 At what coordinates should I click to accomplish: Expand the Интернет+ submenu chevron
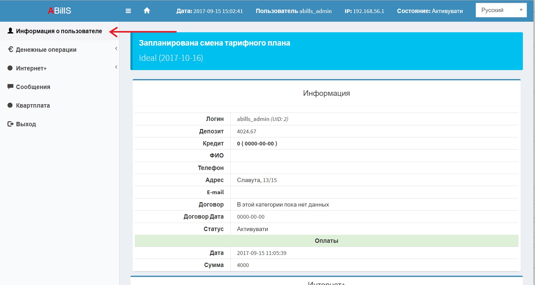[x=116, y=67]
